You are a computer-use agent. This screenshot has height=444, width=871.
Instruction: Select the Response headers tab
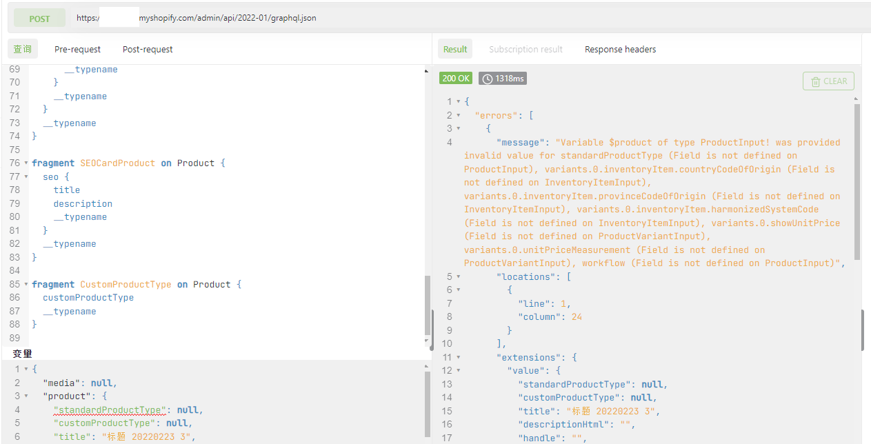tap(620, 49)
